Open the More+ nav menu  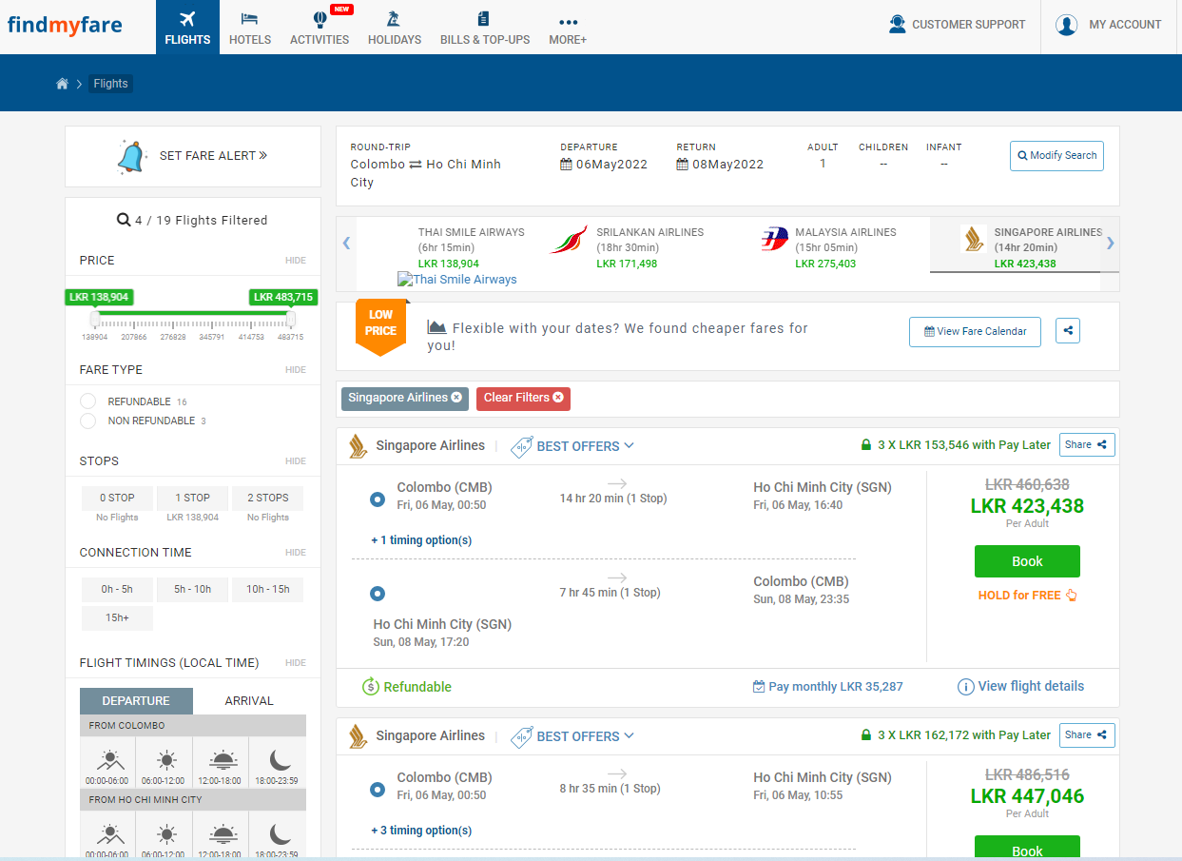pos(568,27)
